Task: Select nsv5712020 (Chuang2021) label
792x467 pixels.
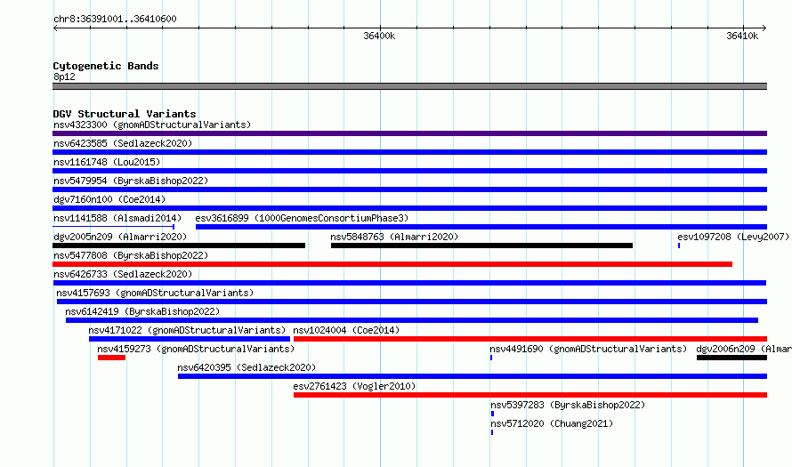Action: 552,423
